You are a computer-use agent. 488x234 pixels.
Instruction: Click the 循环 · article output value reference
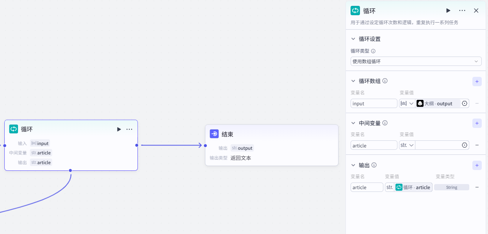tap(413, 187)
